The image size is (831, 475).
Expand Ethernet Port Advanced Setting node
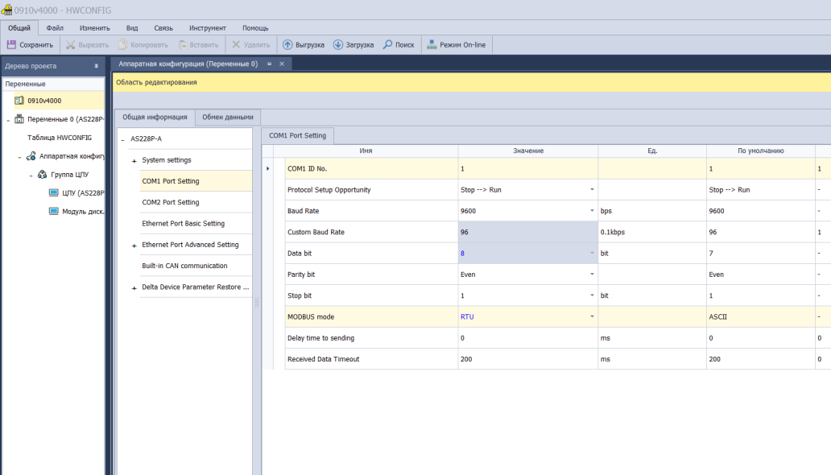coord(134,246)
